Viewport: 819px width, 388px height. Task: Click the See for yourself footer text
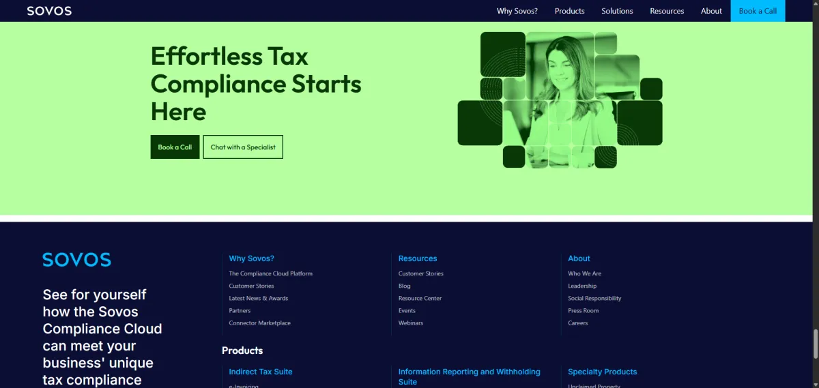click(102, 337)
